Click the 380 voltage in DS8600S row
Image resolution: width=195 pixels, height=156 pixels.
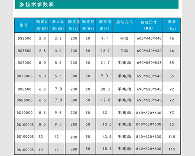pyautogui.click(x=74, y=100)
